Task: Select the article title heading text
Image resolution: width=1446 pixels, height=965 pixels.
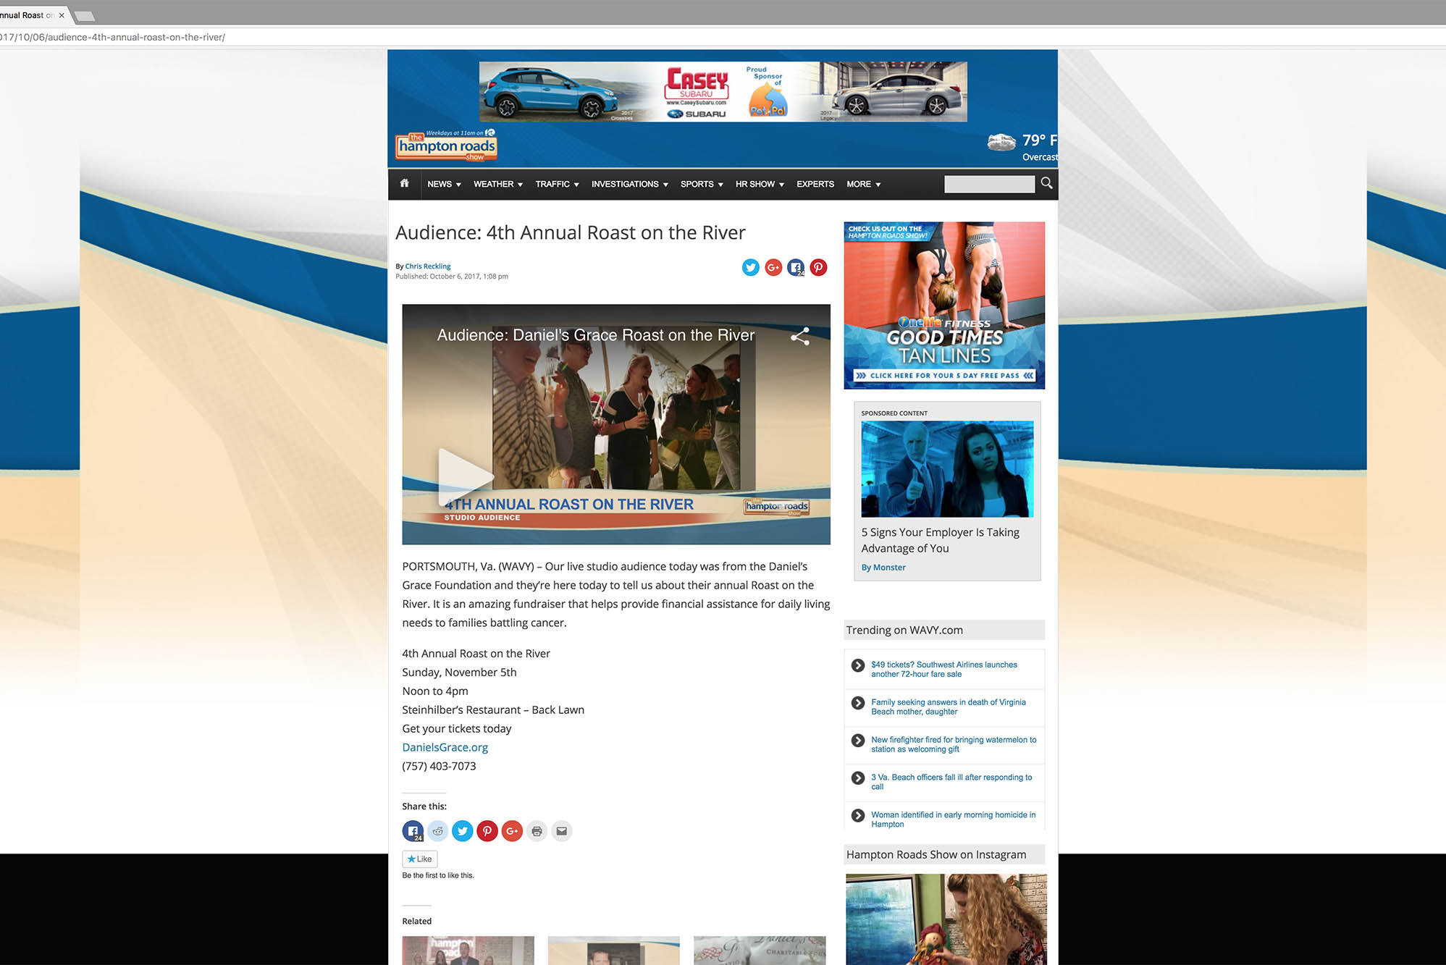Action: point(570,232)
